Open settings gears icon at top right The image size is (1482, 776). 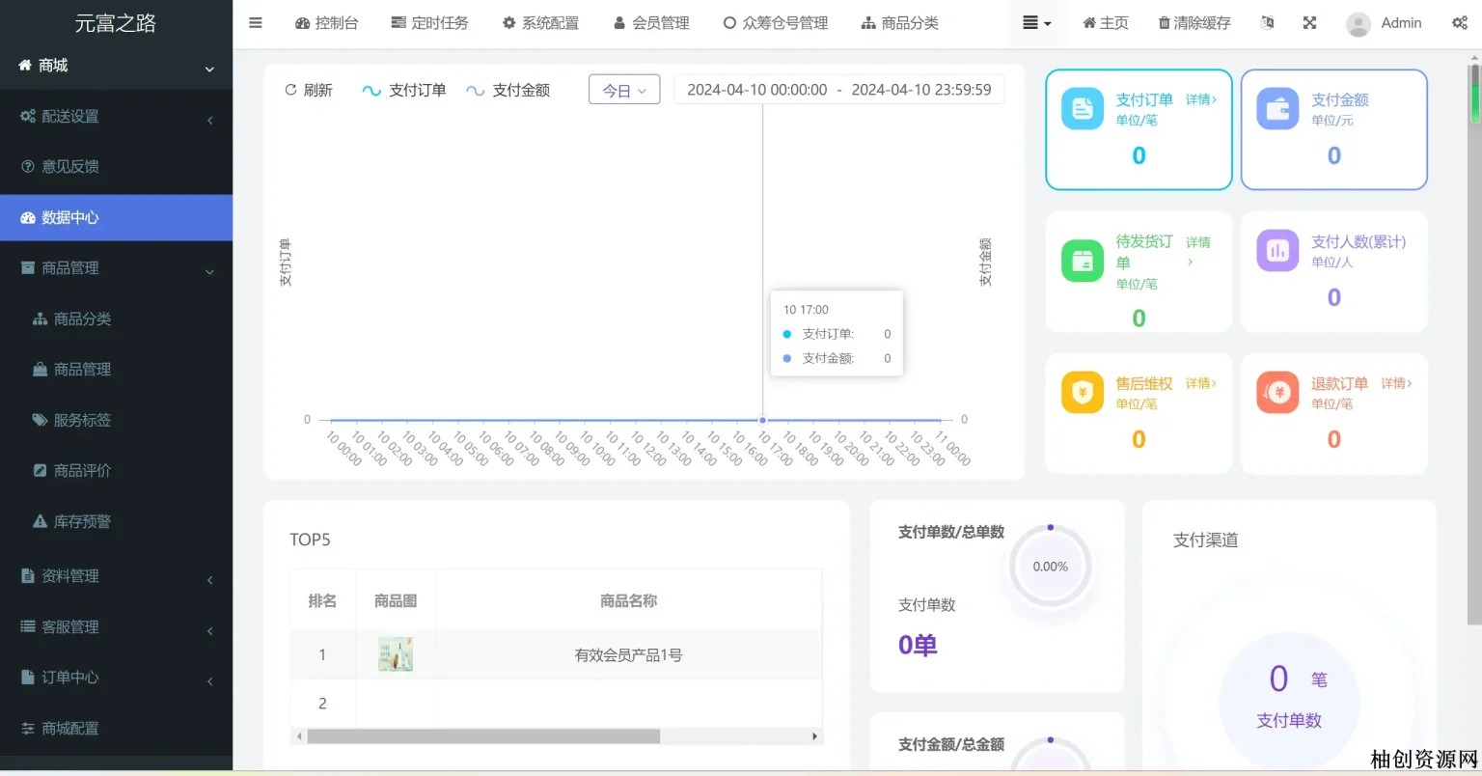coord(1459,23)
